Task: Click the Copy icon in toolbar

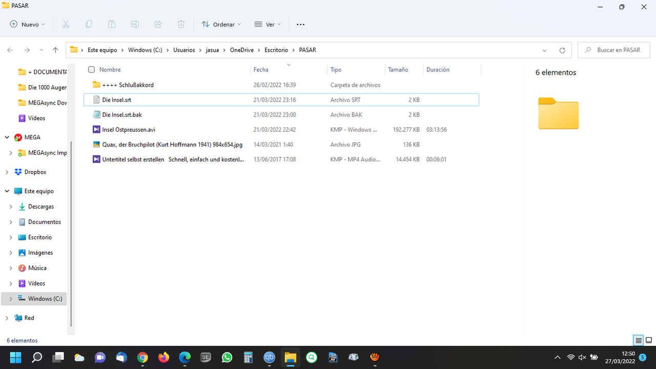Action: (x=89, y=24)
